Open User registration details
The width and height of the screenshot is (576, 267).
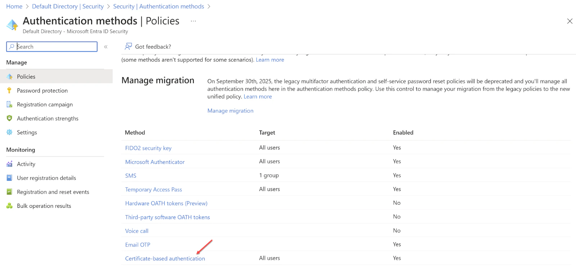click(46, 178)
